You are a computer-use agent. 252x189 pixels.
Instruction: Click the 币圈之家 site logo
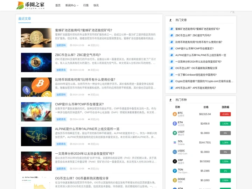click(x=30, y=6)
